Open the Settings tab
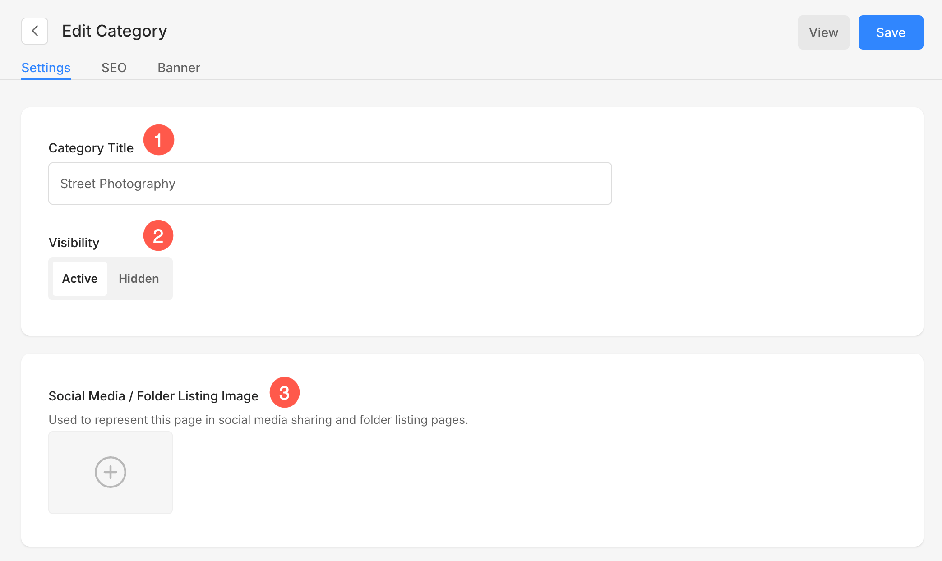This screenshot has height=561, width=942. [x=46, y=68]
